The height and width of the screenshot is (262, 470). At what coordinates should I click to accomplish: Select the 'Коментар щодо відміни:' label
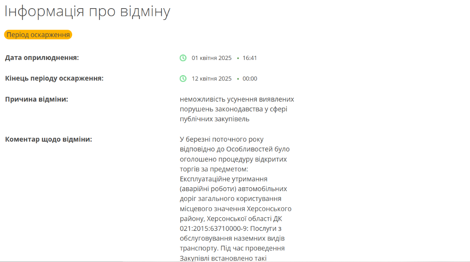tap(48, 139)
